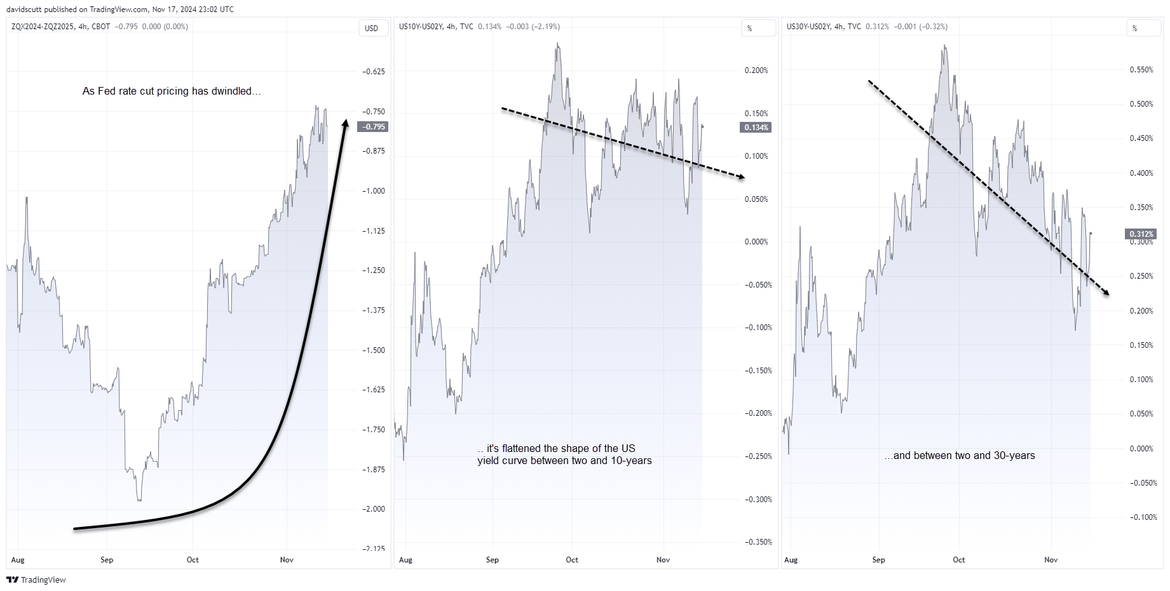Viewport: 1170px width, 591px height.
Task: Click the 'flattened the shape of the US yield curve' note
Action: click(564, 455)
